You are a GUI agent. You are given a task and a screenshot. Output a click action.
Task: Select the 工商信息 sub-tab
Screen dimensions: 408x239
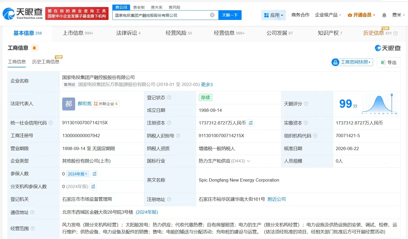pyautogui.click(x=17, y=62)
